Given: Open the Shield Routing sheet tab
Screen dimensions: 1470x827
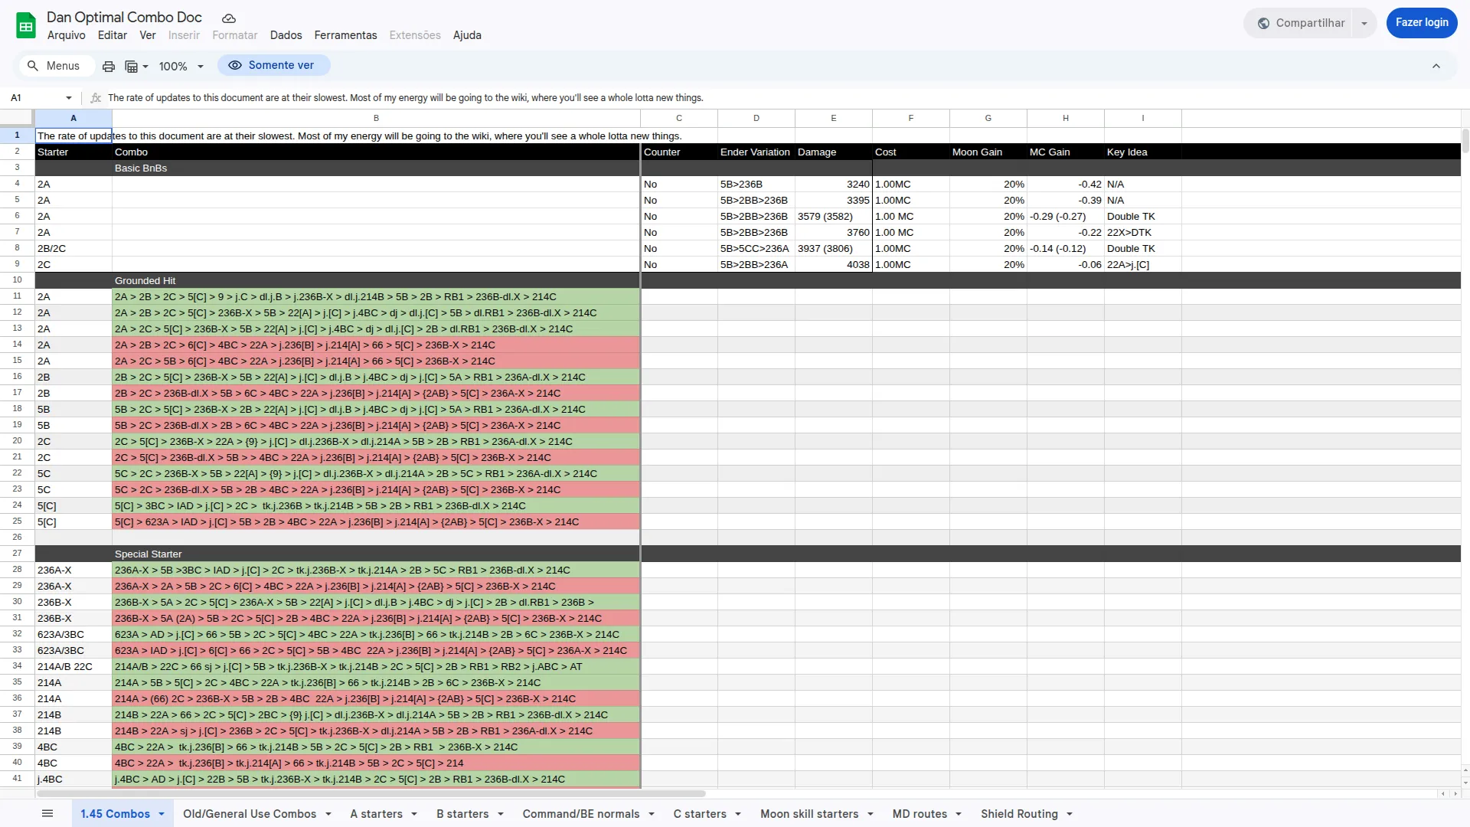Looking at the screenshot, I should coord(1019,814).
